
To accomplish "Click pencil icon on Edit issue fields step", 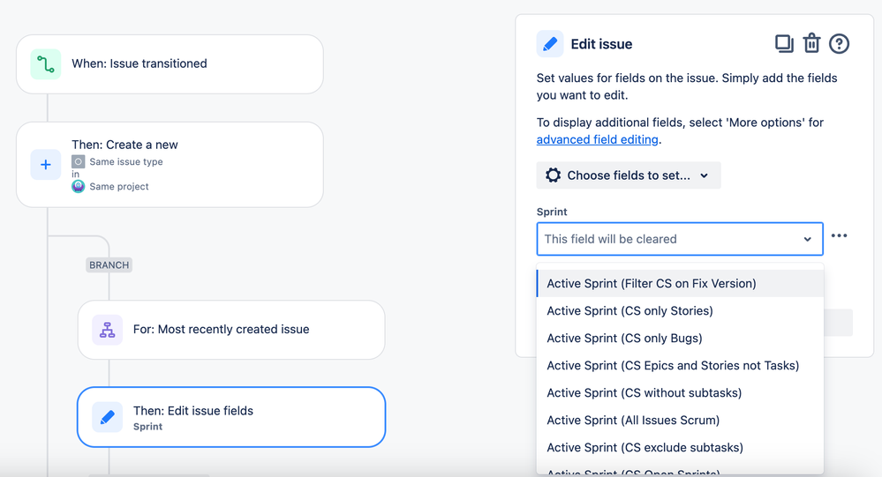I will [x=107, y=417].
